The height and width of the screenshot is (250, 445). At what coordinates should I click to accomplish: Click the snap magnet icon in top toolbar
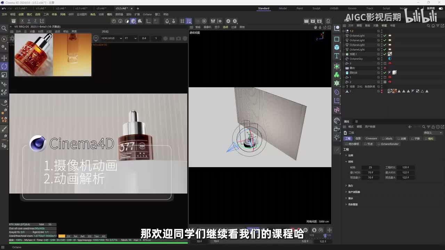167,21
